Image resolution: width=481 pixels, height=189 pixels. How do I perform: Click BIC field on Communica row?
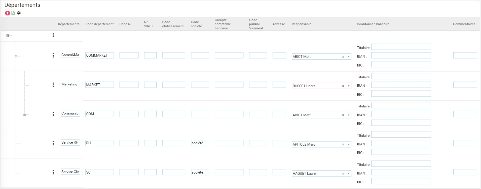(x=401, y=123)
